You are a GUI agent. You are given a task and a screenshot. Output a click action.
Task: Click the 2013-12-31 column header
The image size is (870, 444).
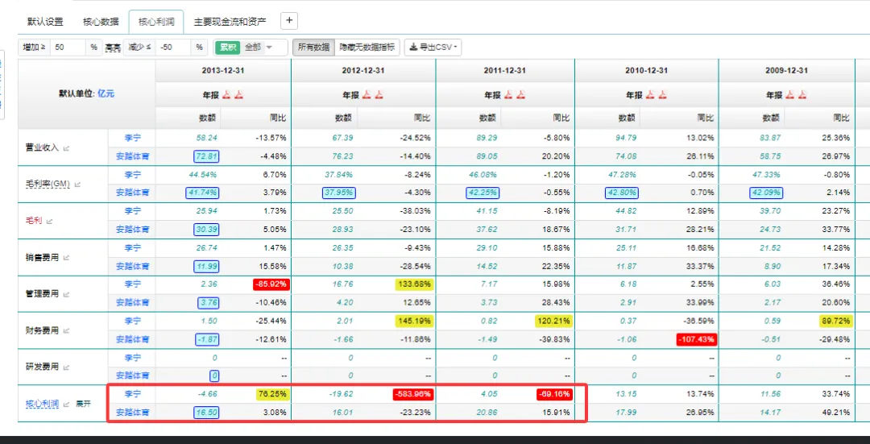pos(223,70)
